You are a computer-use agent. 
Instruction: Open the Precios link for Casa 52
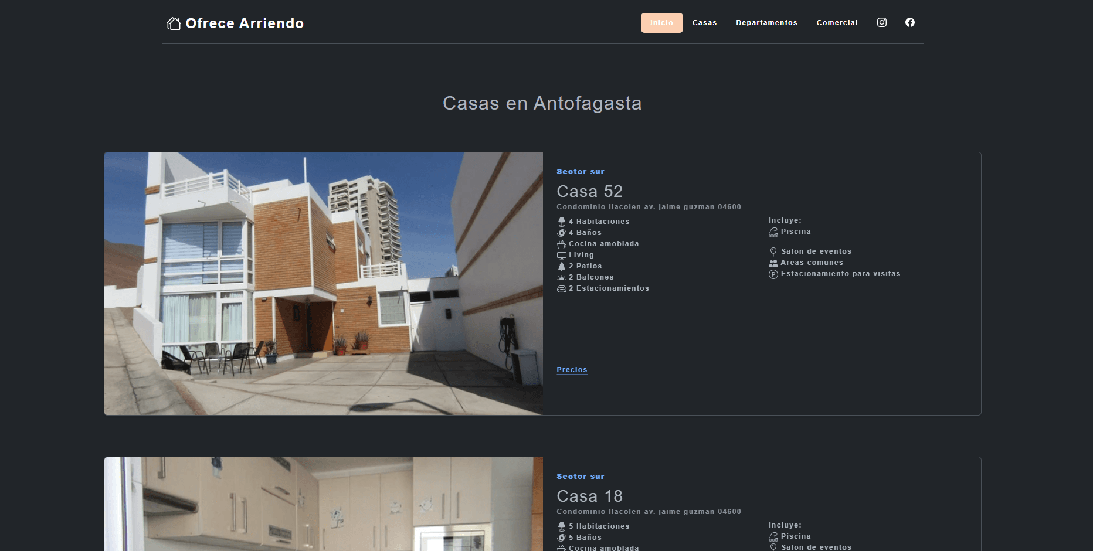[572, 370]
